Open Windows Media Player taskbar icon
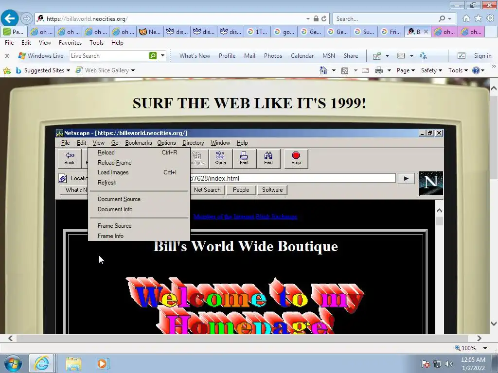Viewport: 498px width, 373px height. pyautogui.click(x=102, y=363)
